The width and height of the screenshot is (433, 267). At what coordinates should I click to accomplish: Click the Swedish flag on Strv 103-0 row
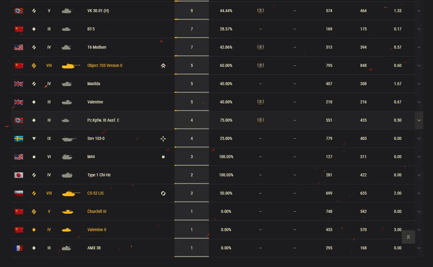pyautogui.click(x=19, y=139)
